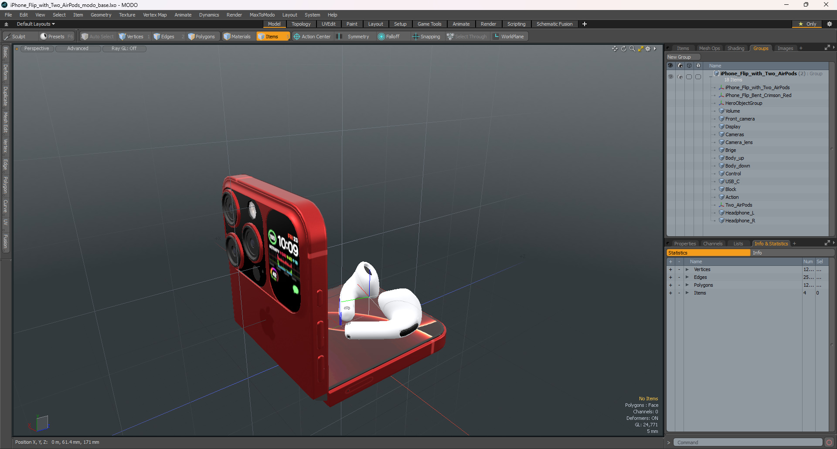Select the Body_up mesh item
Viewport: 837px width, 449px height.
coord(735,158)
